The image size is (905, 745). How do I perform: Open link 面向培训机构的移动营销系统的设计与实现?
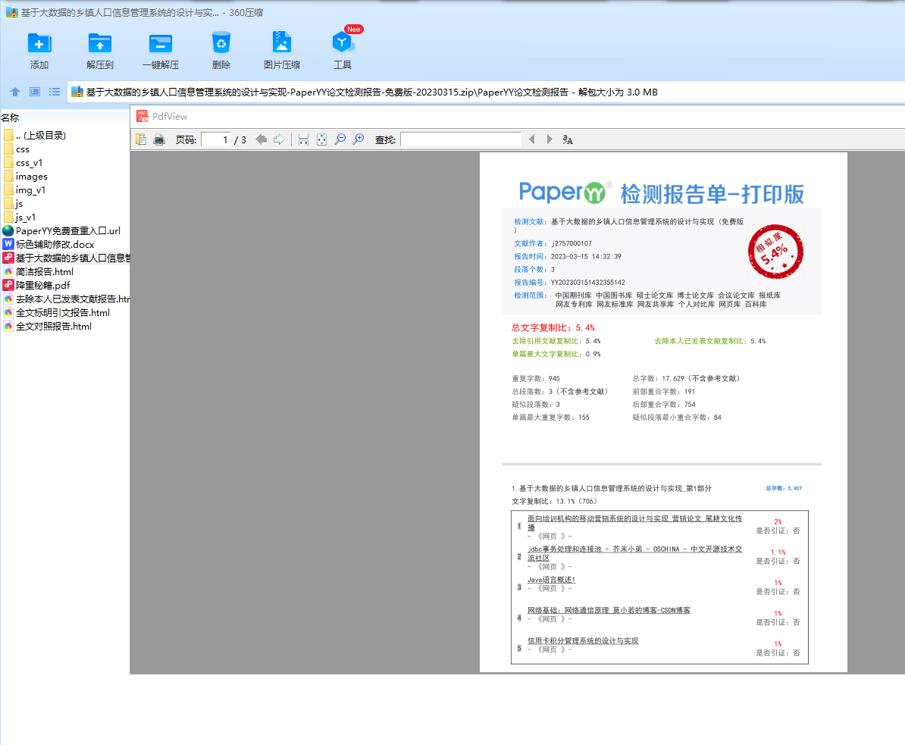[634, 523]
